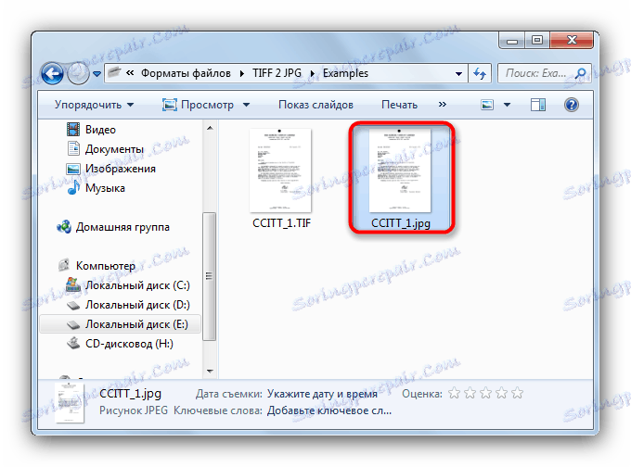The height and width of the screenshot is (467, 631).
Task: Click the sidebar scrollbar thumb
Action: pos(210,276)
